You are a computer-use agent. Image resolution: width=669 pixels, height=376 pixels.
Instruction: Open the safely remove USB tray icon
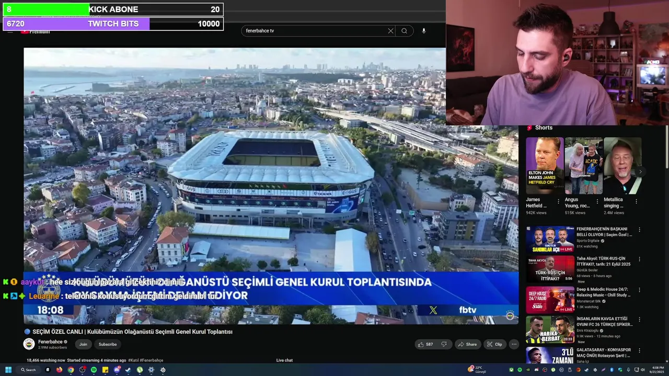[x=570, y=370]
